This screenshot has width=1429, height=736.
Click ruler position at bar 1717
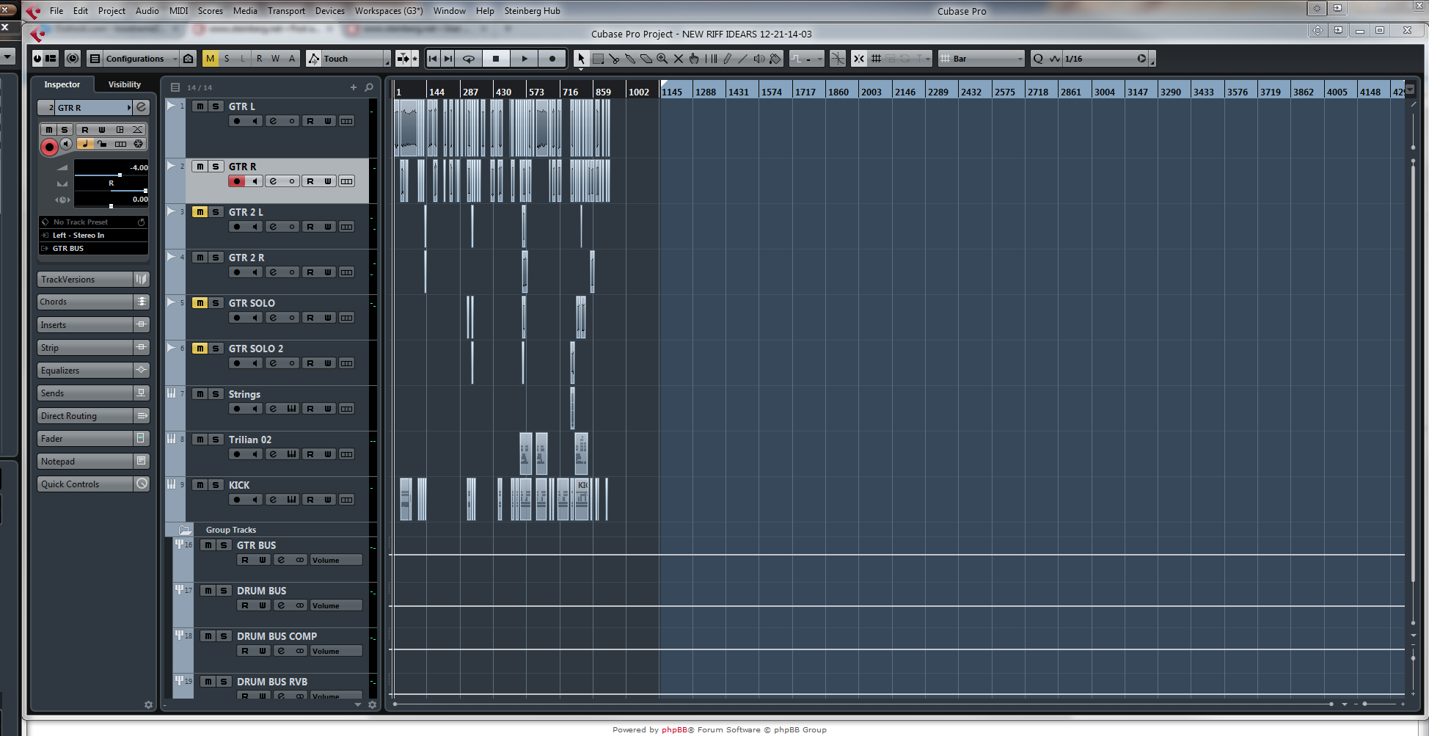pos(805,92)
